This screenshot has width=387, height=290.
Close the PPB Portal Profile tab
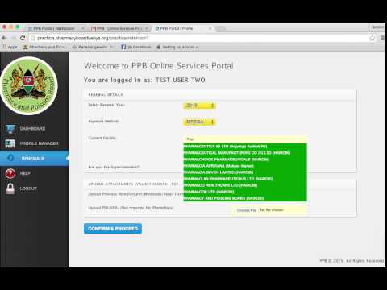coord(210,28)
